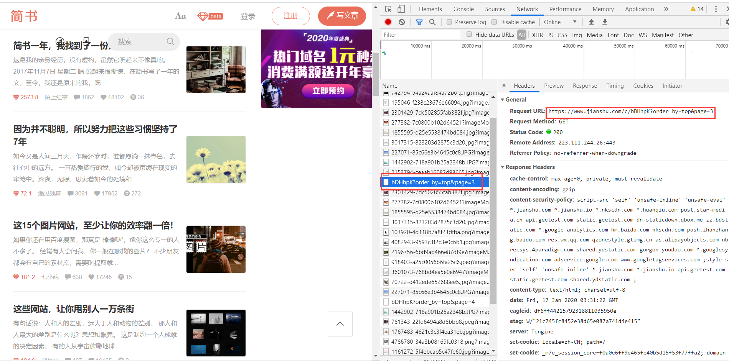Open the Preview tab of request
This screenshot has width=729, height=361.
[554, 86]
